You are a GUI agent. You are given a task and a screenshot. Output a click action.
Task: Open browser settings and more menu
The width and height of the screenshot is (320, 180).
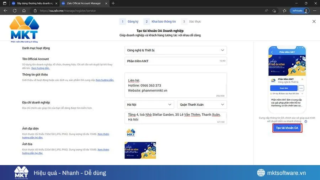pyautogui.click(x=315, y=11)
